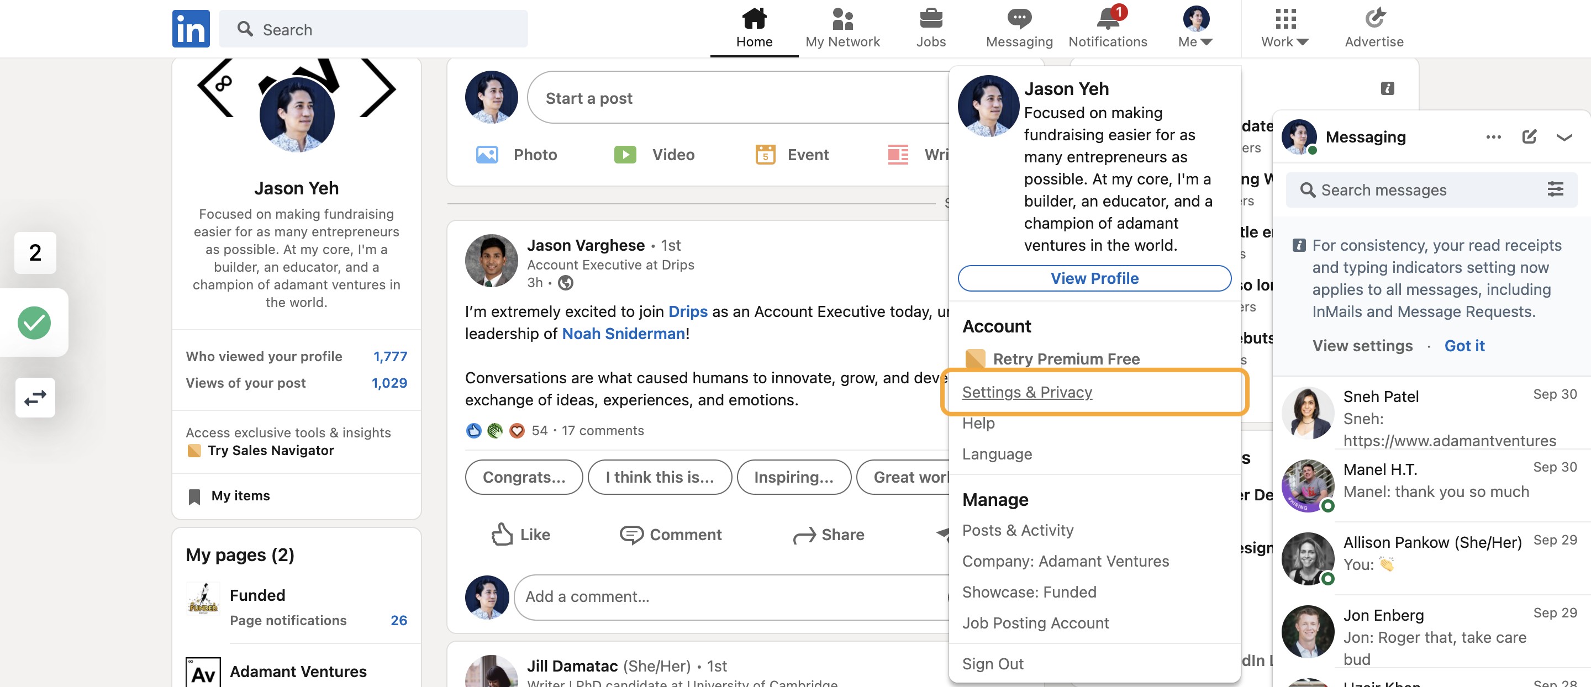This screenshot has height=687, width=1591.
Task: Choose the Congrats... quick reply
Action: pos(523,477)
